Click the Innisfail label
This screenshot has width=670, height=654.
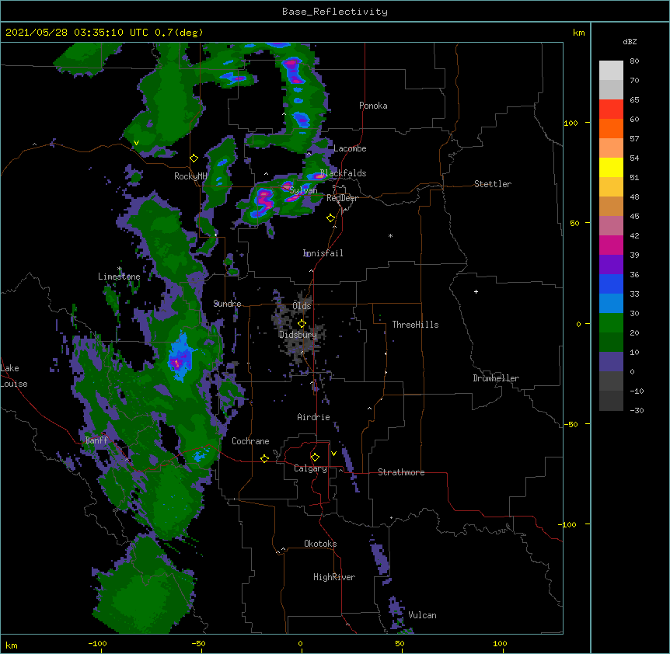[323, 253]
